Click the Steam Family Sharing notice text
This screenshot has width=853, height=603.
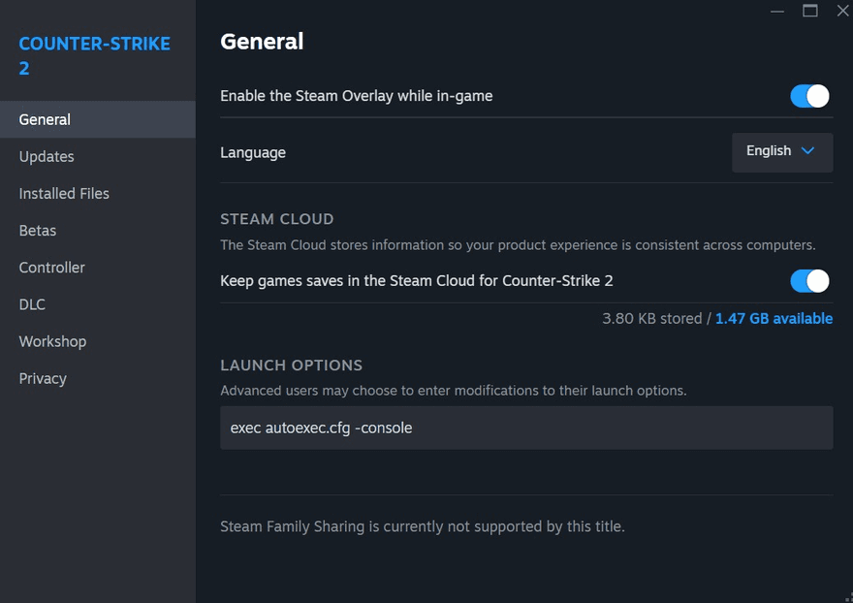pyautogui.click(x=423, y=527)
